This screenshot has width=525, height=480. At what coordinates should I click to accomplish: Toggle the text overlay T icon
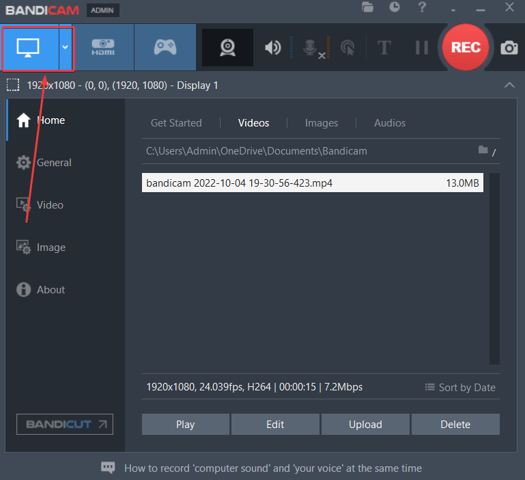coord(384,47)
